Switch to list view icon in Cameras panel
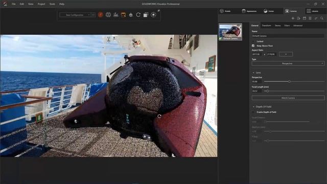 click(310, 18)
